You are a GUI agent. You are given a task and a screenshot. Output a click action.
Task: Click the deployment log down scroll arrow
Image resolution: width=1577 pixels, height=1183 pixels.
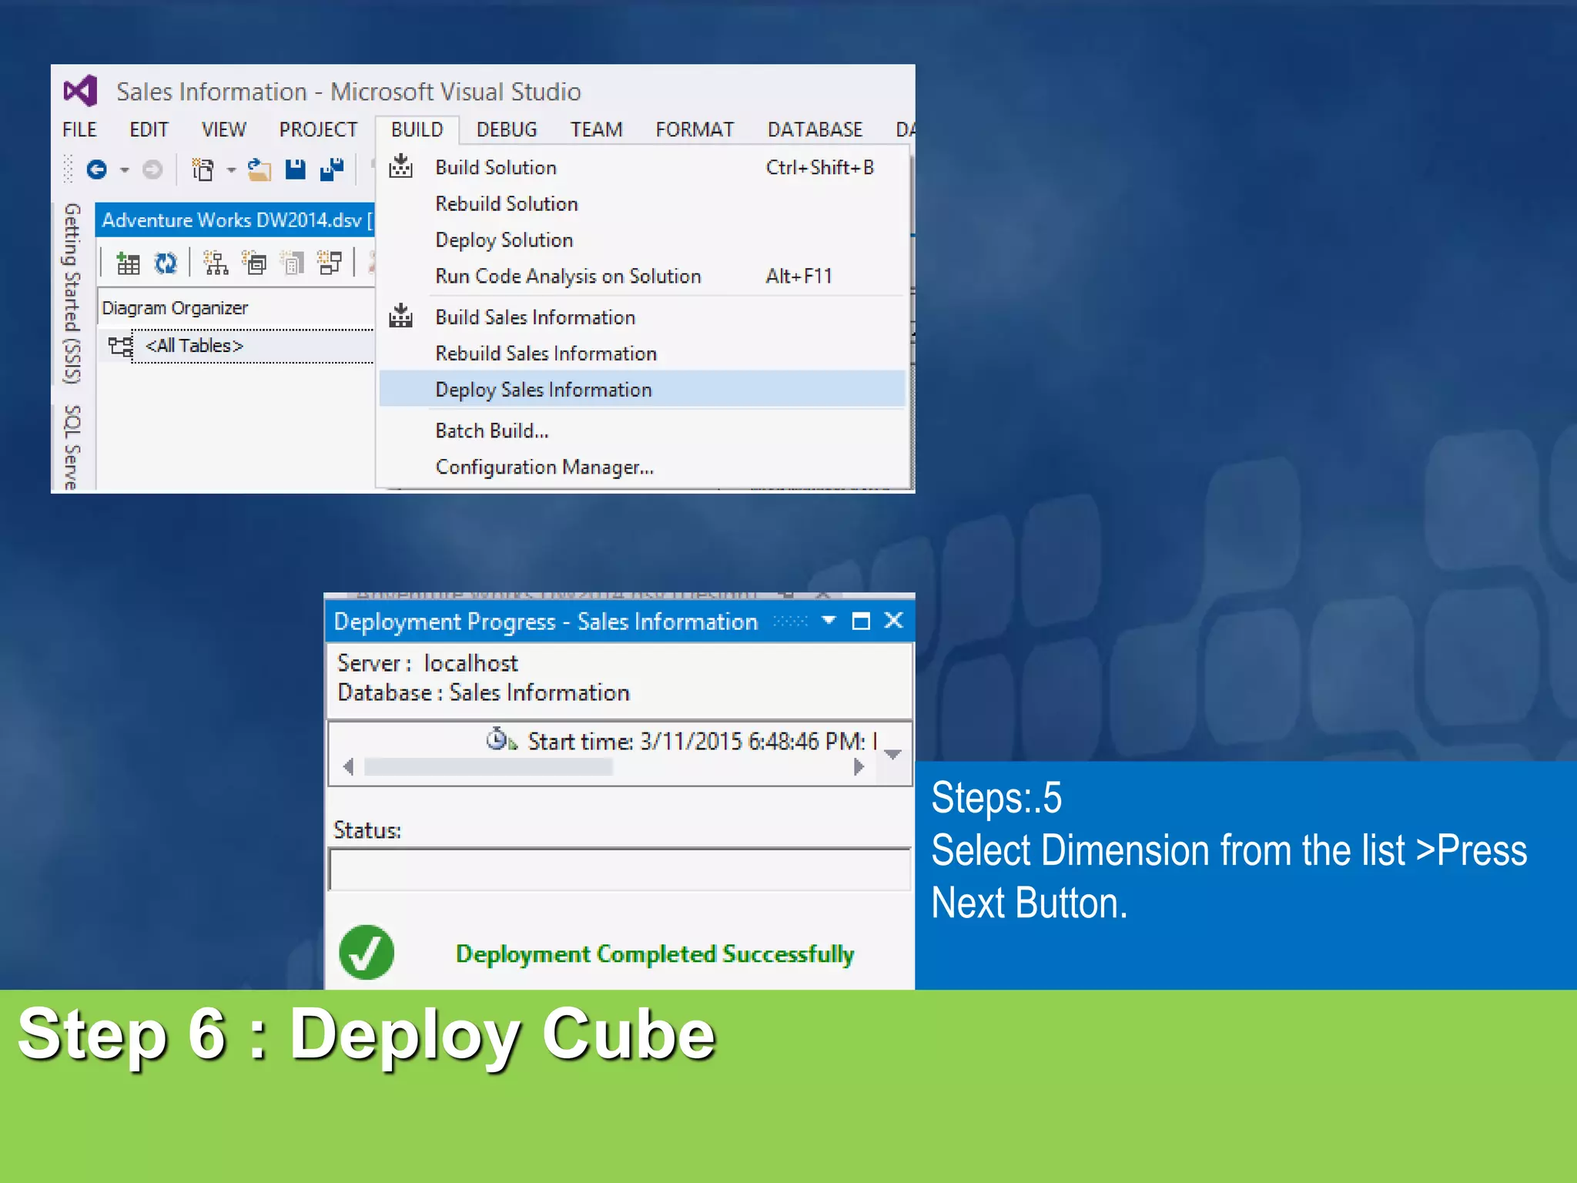(x=893, y=754)
